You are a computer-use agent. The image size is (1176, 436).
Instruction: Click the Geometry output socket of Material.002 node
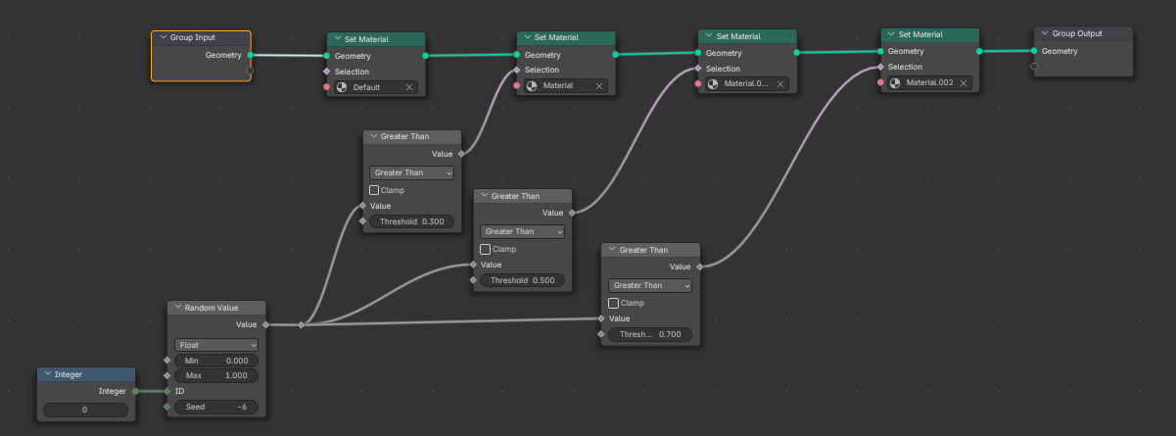[x=979, y=52]
